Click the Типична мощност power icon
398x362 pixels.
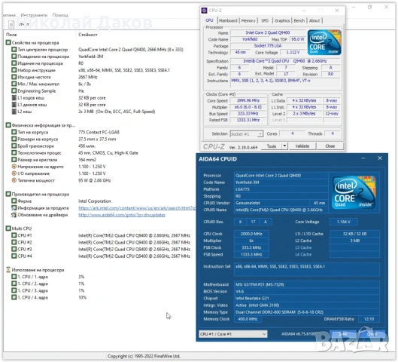pos(14,180)
